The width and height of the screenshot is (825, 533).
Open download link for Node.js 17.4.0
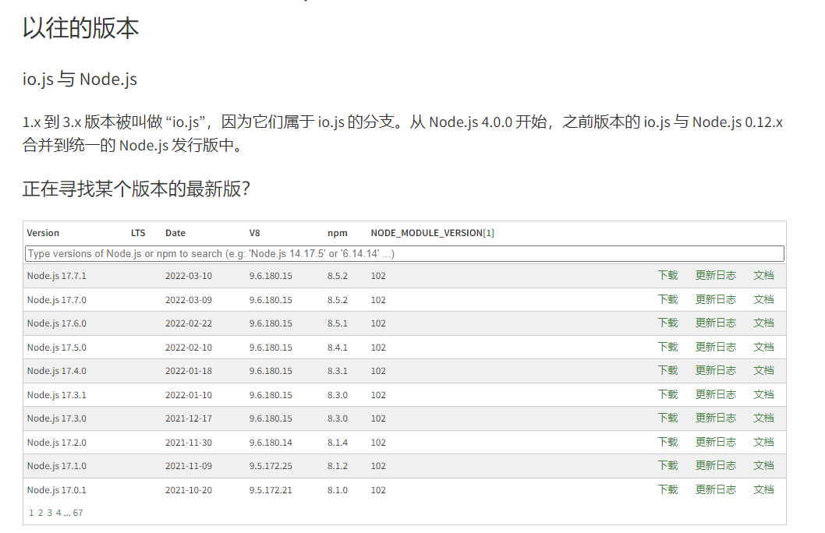pos(667,371)
